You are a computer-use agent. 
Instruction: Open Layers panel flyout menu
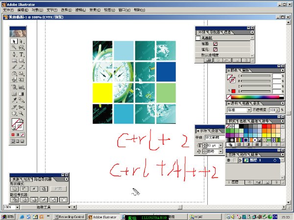[x=282, y=154]
